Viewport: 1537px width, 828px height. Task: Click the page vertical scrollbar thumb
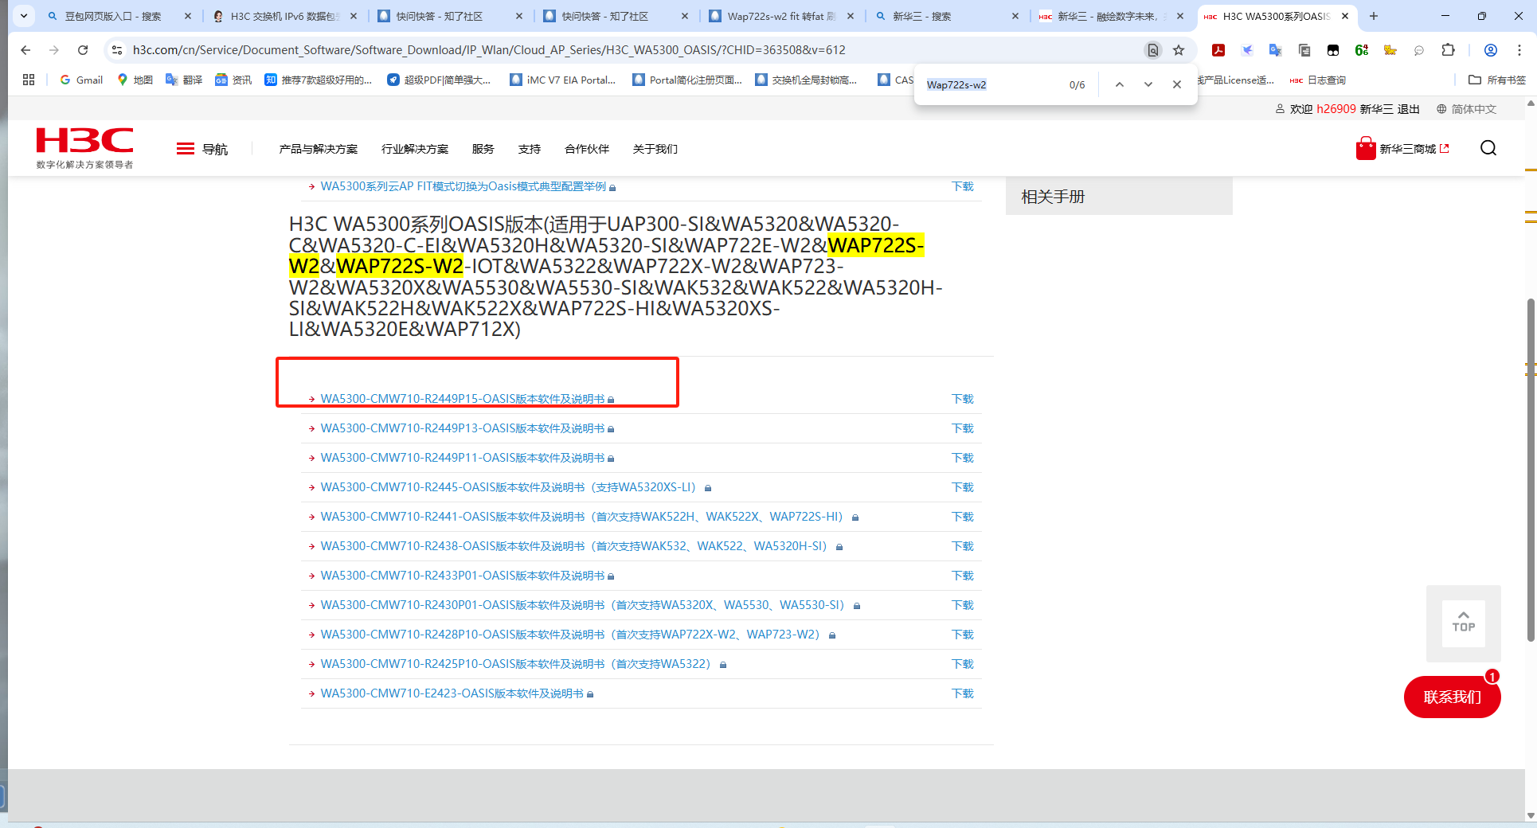point(1530,470)
